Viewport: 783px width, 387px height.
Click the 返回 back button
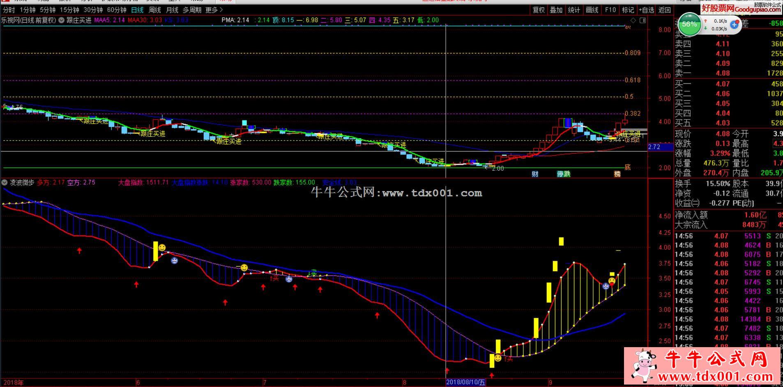(664, 10)
